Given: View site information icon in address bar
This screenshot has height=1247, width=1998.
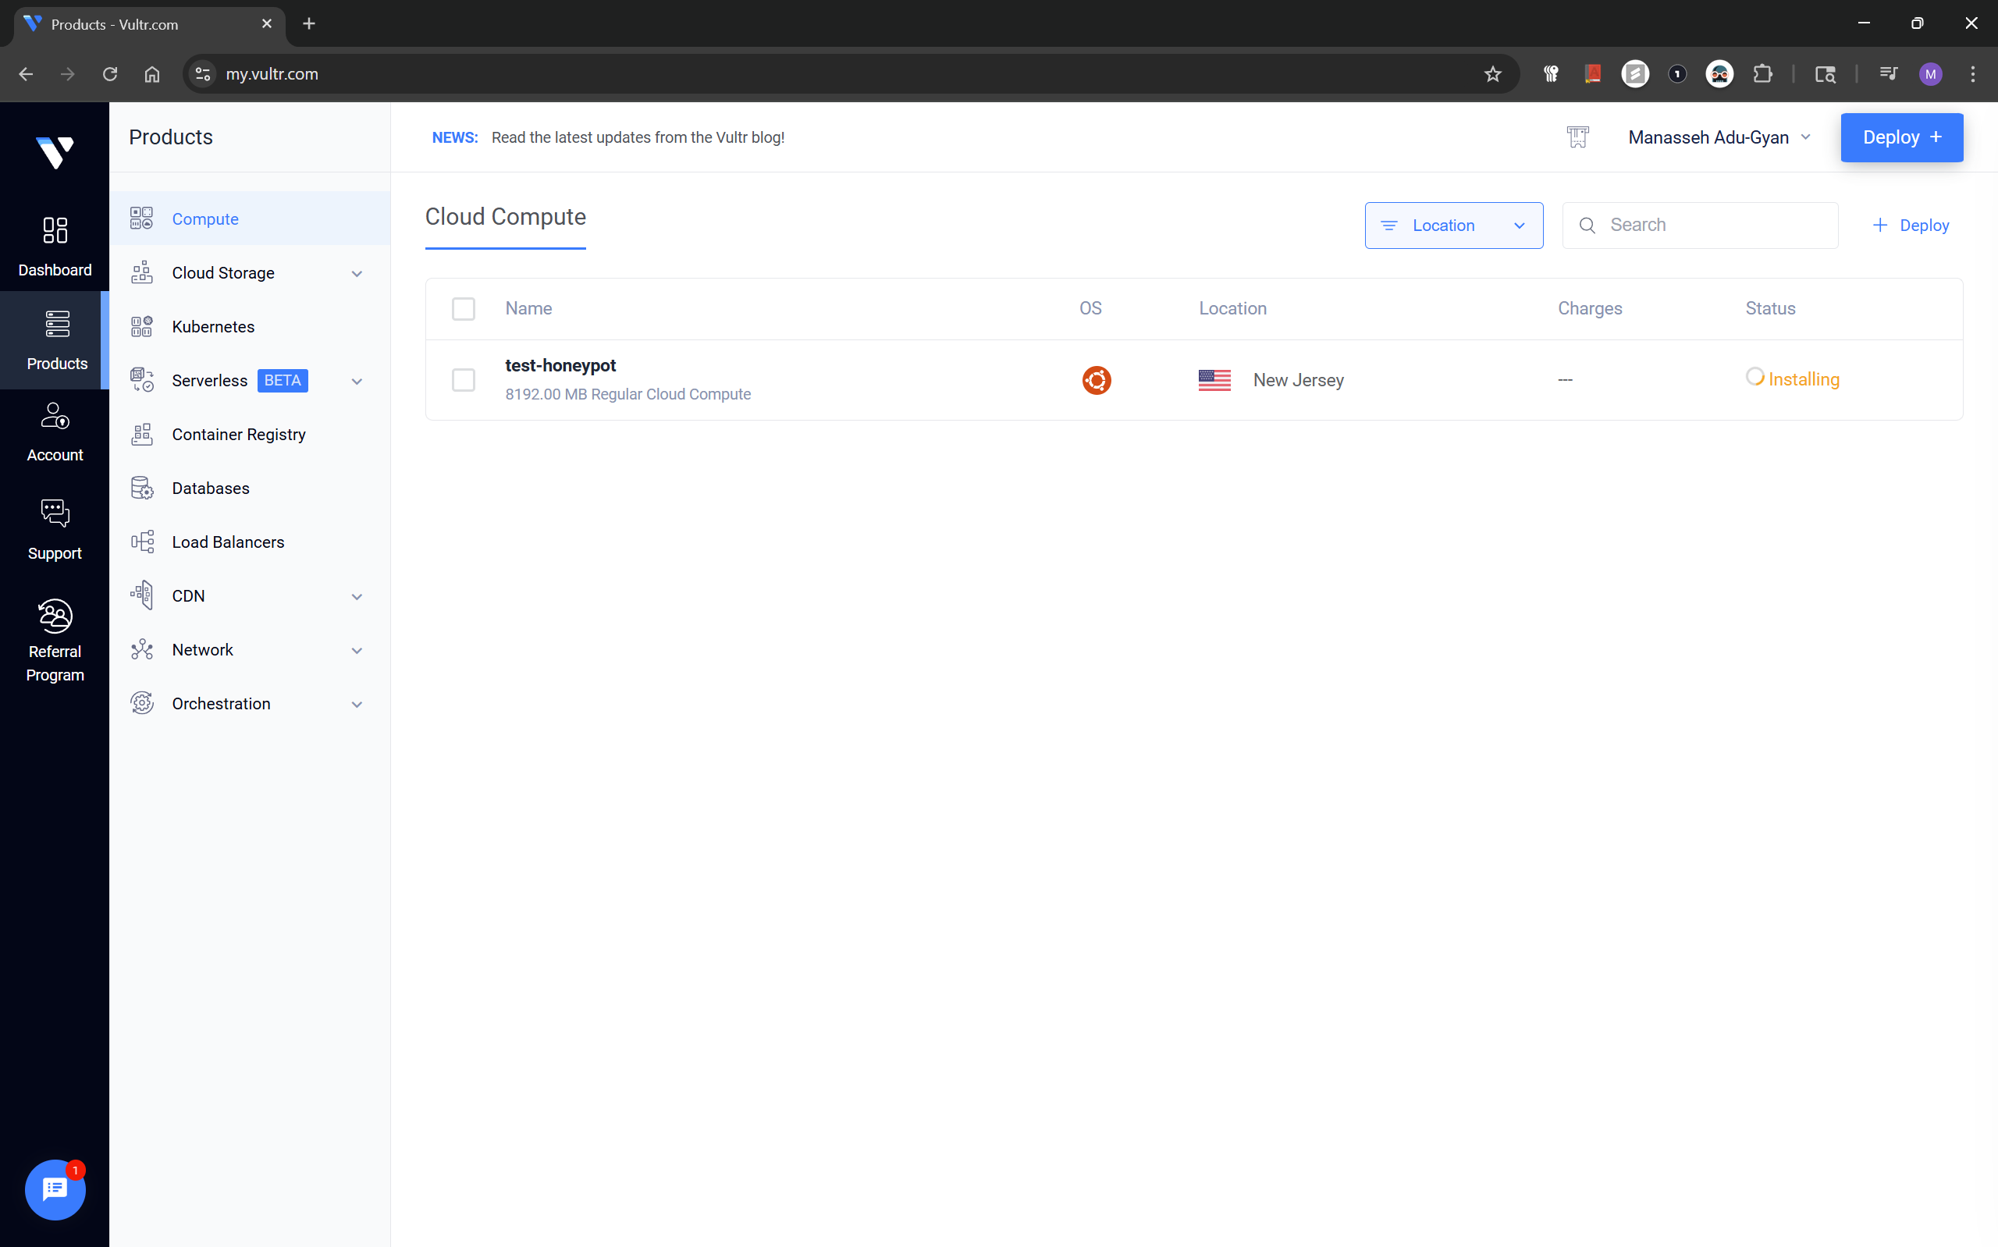Looking at the screenshot, I should click(202, 74).
